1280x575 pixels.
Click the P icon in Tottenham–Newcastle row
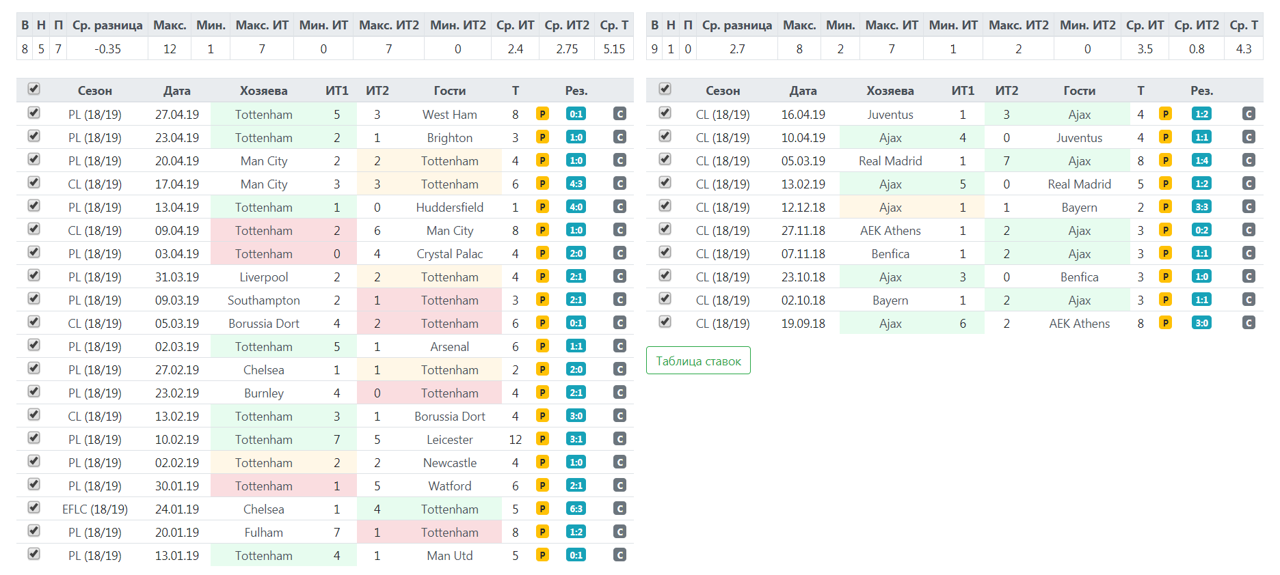tap(542, 462)
